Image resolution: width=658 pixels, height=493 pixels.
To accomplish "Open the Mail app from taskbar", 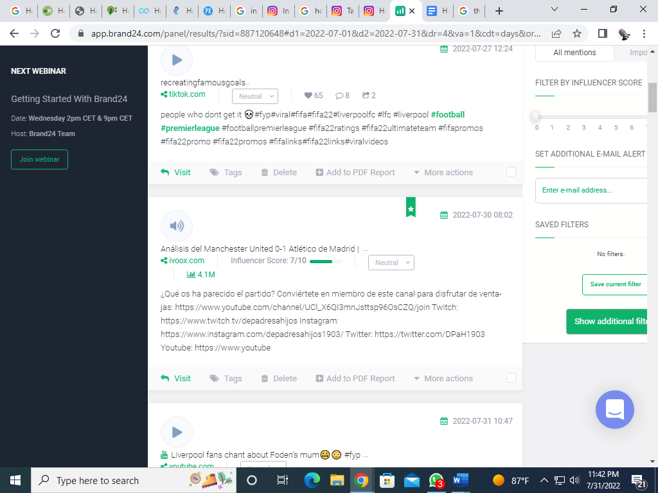I will [x=412, y=480].
